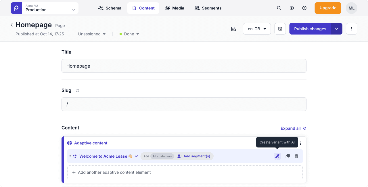
Task: Click the help question mark icon
Action: point(304,8)
